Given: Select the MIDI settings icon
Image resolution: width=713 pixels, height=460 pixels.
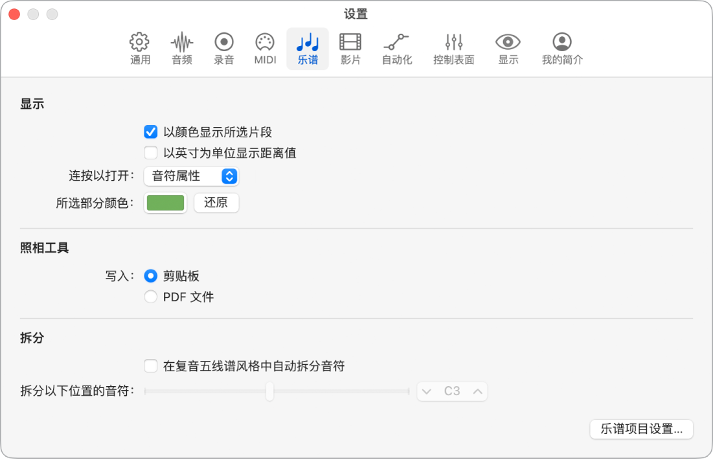Looking at the screenshot, I should [x=265, y=49].
